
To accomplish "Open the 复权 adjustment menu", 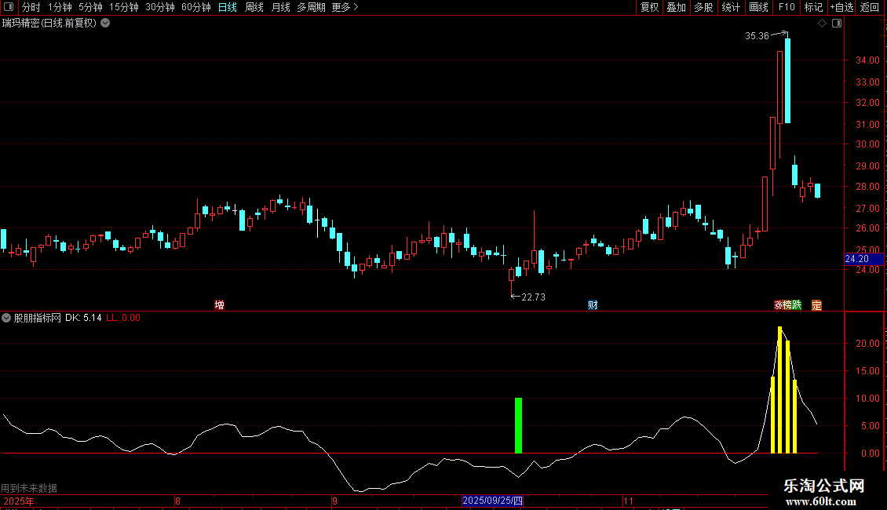I will tap(649, 7).
